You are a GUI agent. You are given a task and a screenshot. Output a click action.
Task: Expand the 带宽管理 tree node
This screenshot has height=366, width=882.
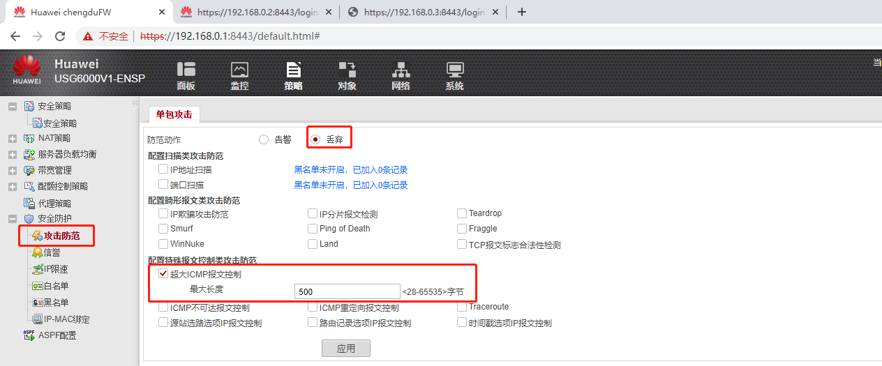pyautogui.click(x=13, y=170)
